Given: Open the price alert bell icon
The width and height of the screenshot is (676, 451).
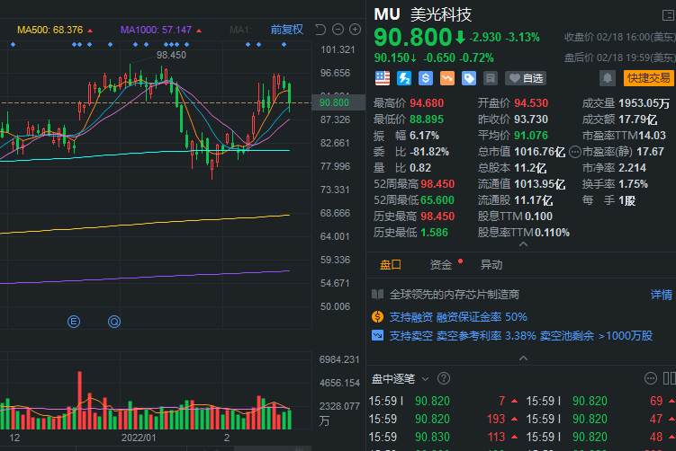Looking at the screenshot, I should click(x=607, y=78).
